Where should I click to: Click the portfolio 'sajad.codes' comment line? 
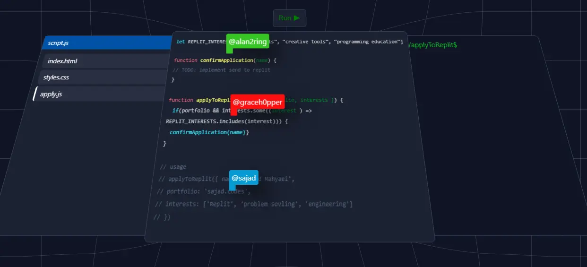[203, 191]
